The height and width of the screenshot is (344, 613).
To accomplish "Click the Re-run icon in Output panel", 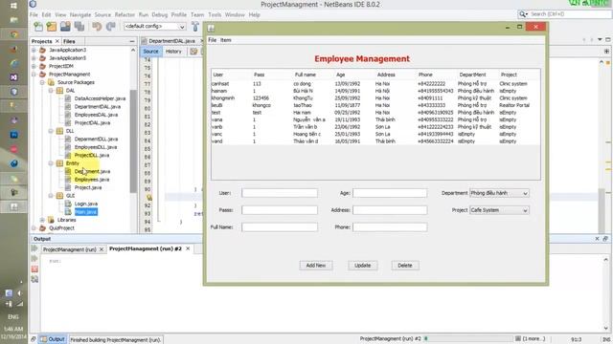I will 34,248.
